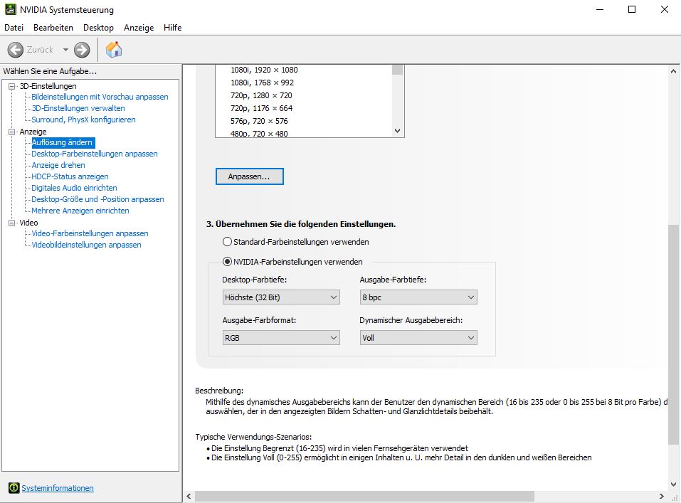Click the resolution list scrollbar thumb
This screenshot has height=503, width=681.
coord(397,70)
